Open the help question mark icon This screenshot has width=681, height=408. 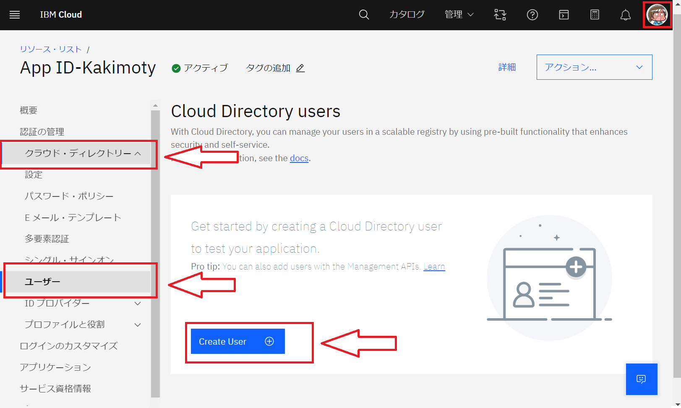[532, 15]
